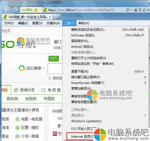
Task: Click the 360 search text box
Action: tap(55, 69)
